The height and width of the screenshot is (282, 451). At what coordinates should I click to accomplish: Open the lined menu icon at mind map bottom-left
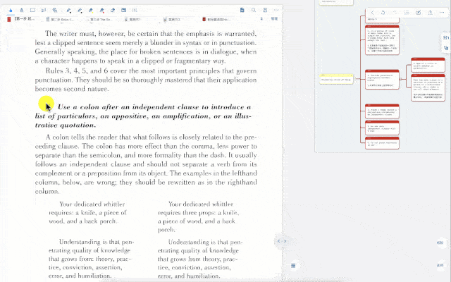pos(293,266)
